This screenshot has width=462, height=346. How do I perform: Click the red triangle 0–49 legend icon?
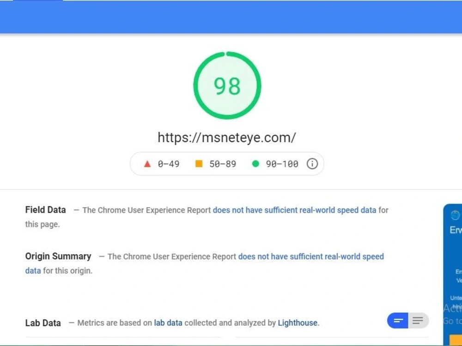point(147,164)
